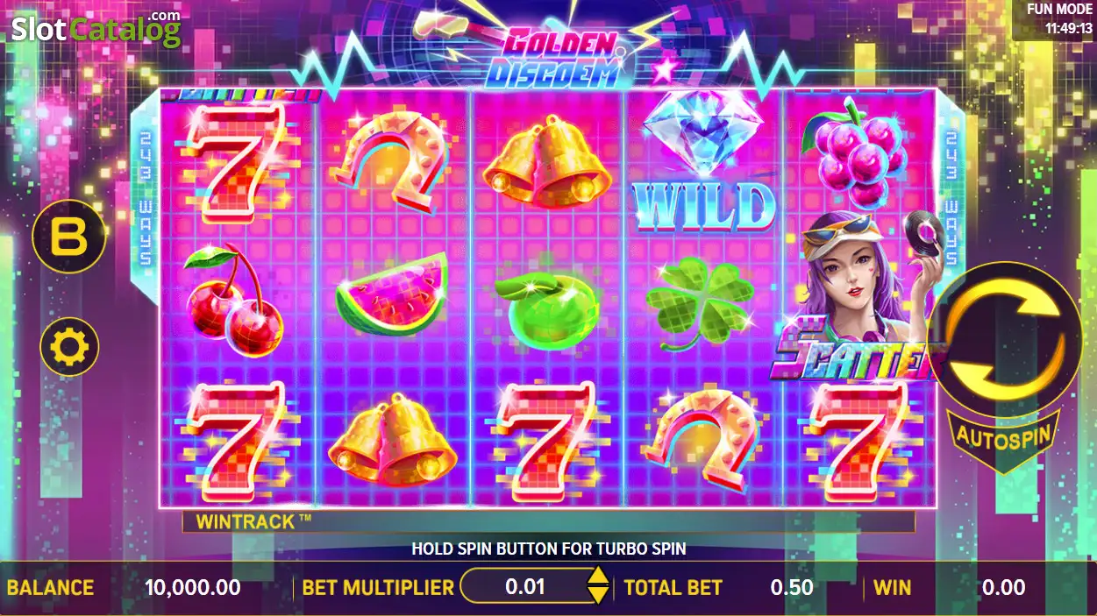Open the SlotCatalog.com logo link
This screenshot has width=1097, height=616.
pos(96,28)
